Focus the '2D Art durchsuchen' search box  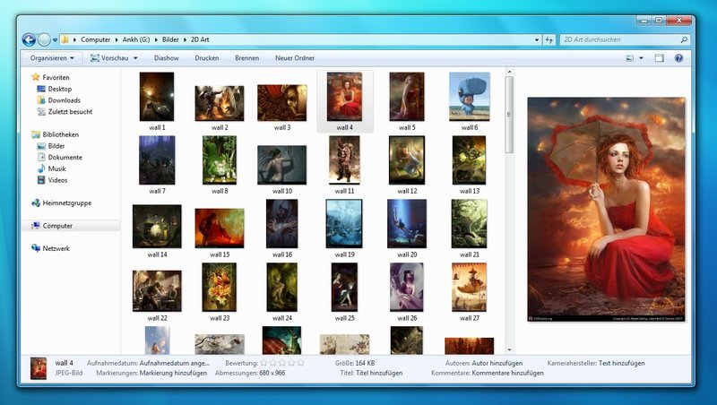click(x=619, y=39)
